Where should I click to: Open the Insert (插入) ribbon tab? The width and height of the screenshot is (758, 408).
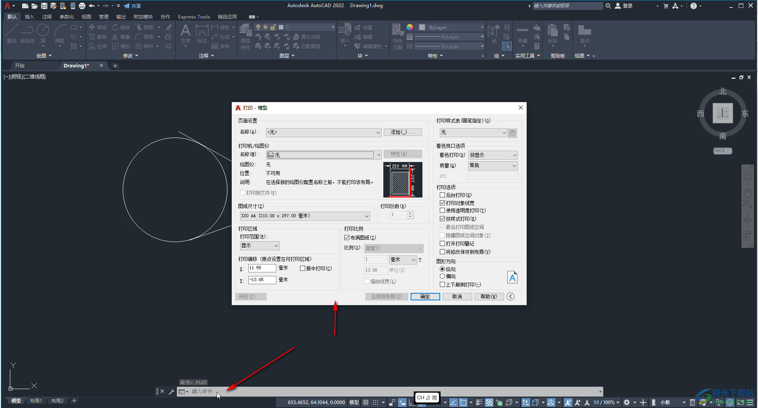pos(30,17)
